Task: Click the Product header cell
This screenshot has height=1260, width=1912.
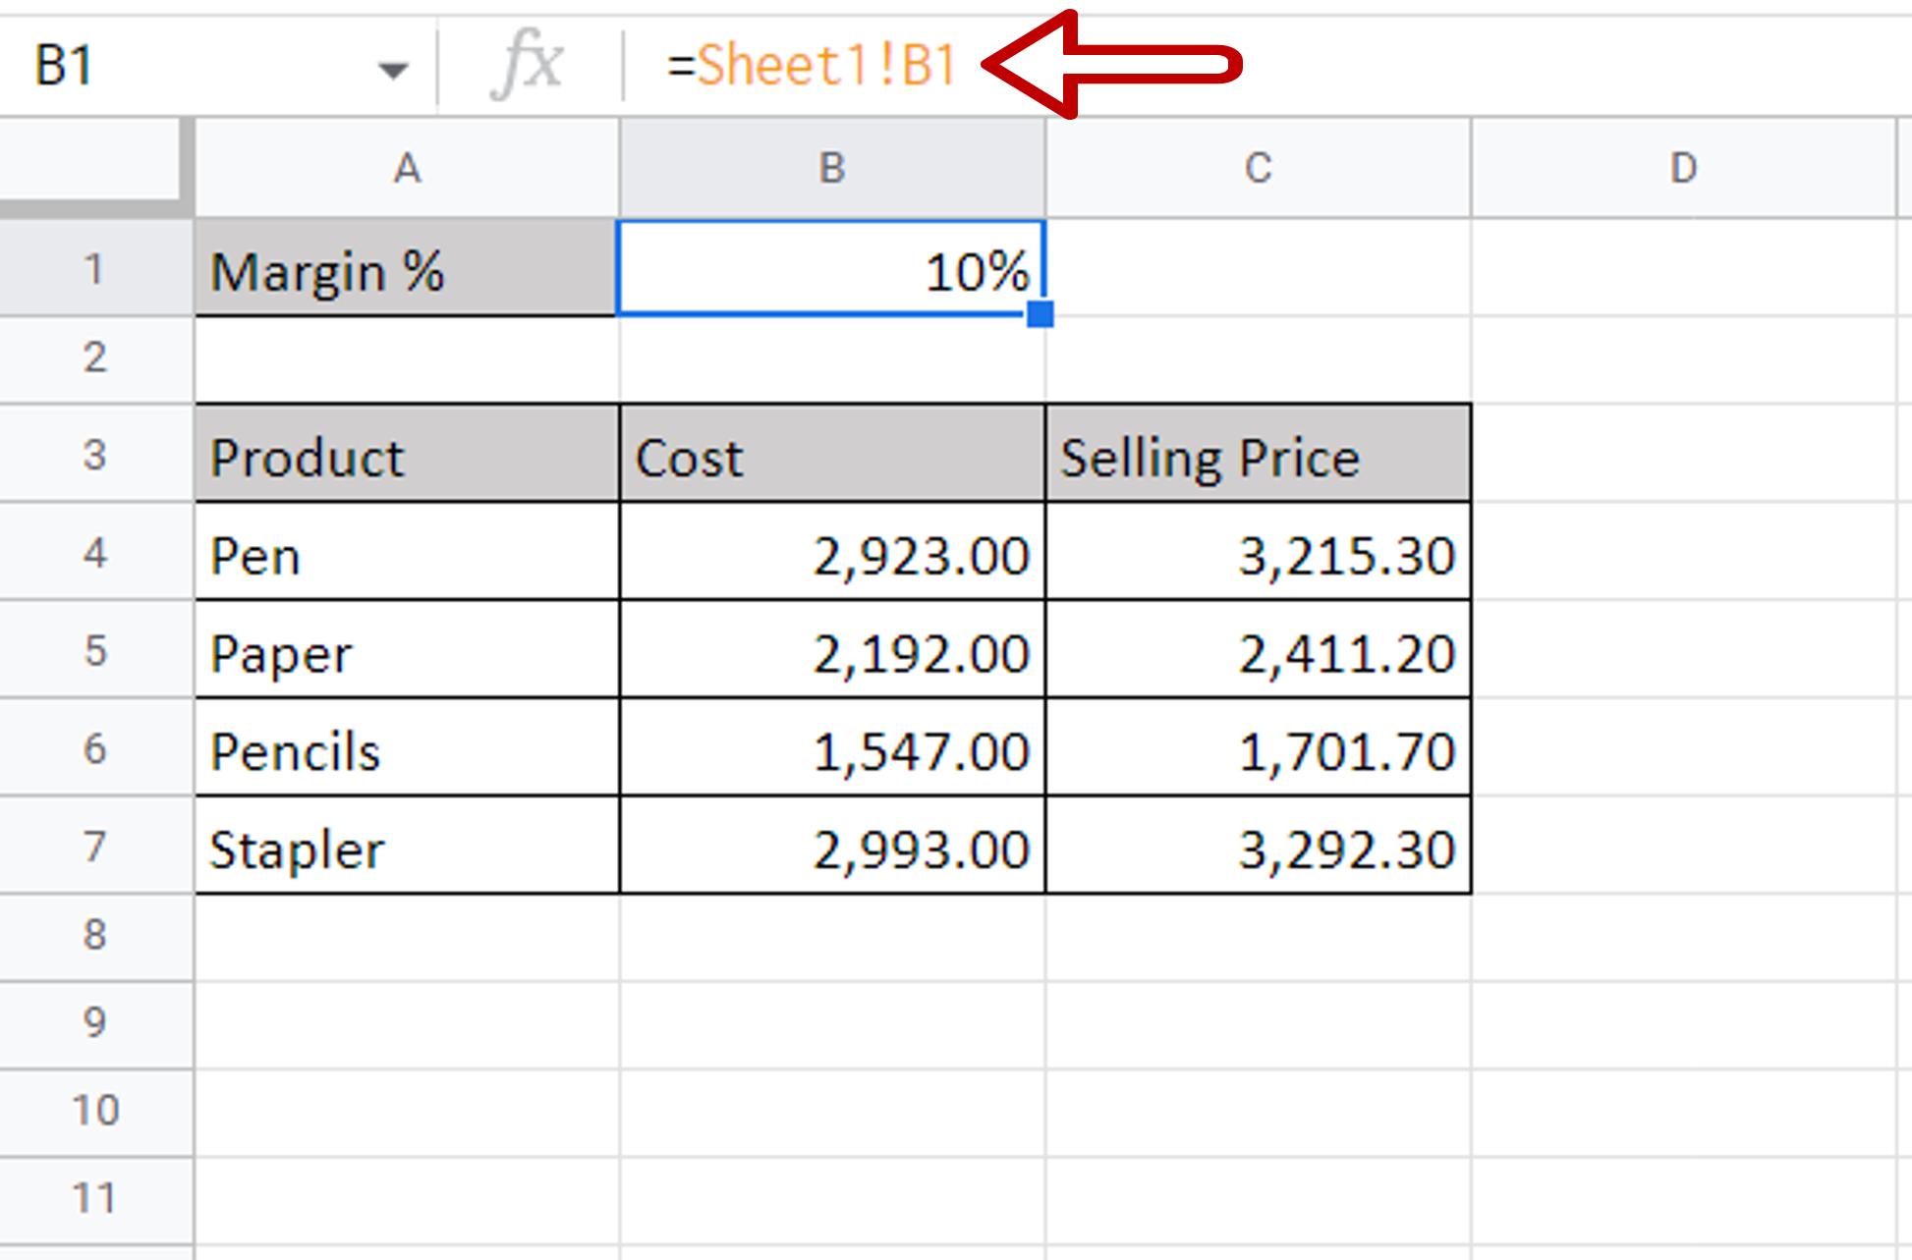Action: 408,454
